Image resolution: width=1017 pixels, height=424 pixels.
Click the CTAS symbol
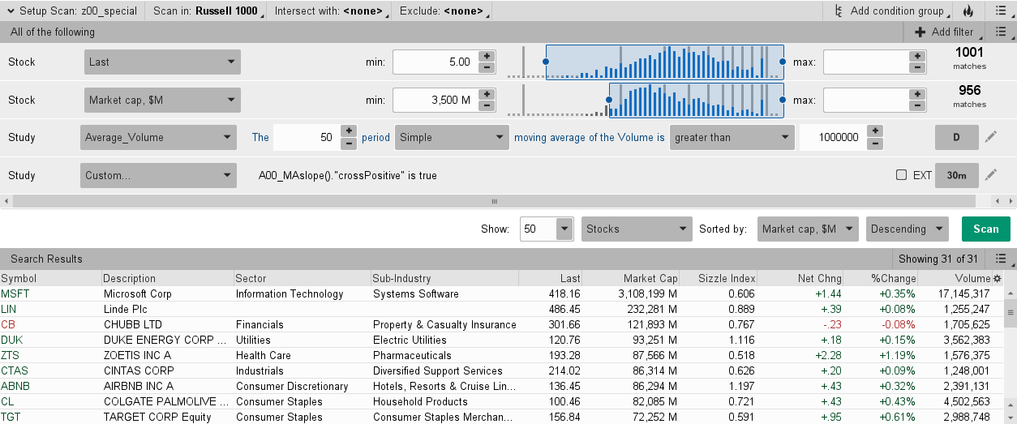point(15,371)
